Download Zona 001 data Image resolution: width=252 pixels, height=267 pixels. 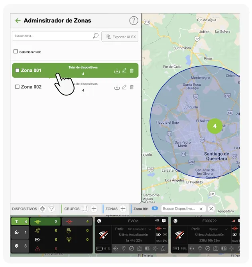117,71
